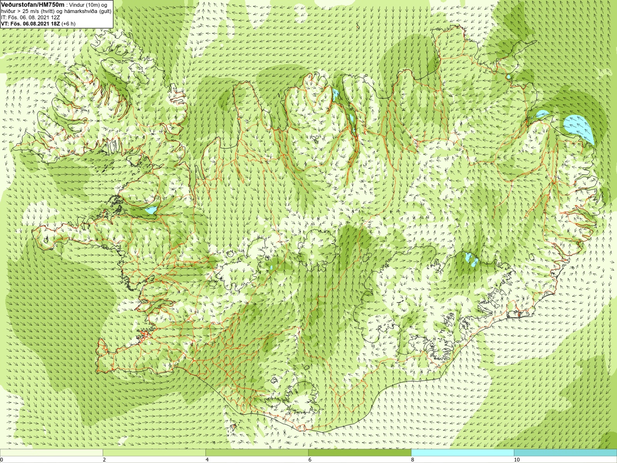Image resolution: width=617 pixels, height=463 pixels.
Task: Select the medium green 4–6 scale segment
Action: click(x=257, y=453)
